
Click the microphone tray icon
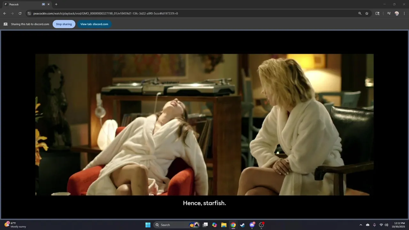coord(374,225)
